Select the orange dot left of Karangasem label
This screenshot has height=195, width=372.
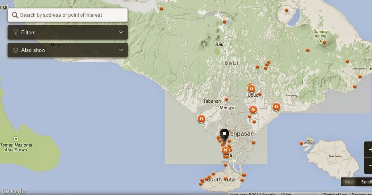click(348, 61)
